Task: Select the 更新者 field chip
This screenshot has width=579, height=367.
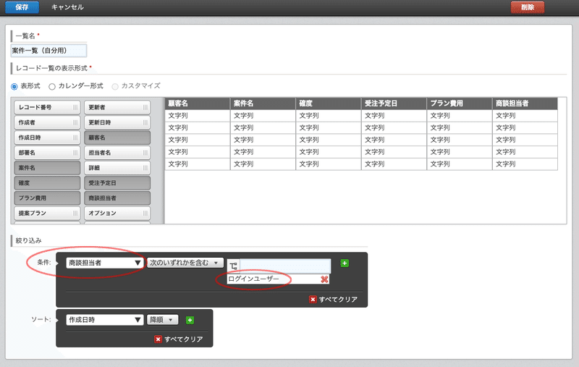Action: tap(117, 107)
